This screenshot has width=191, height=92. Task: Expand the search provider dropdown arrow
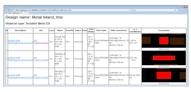[177, 10]
